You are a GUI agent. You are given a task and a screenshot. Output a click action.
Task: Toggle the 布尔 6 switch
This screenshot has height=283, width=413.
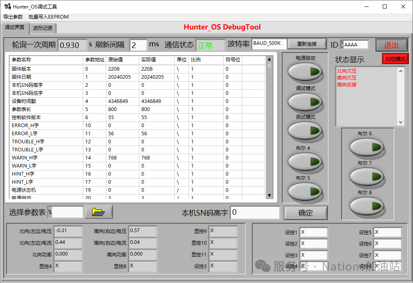click(367, 147)
